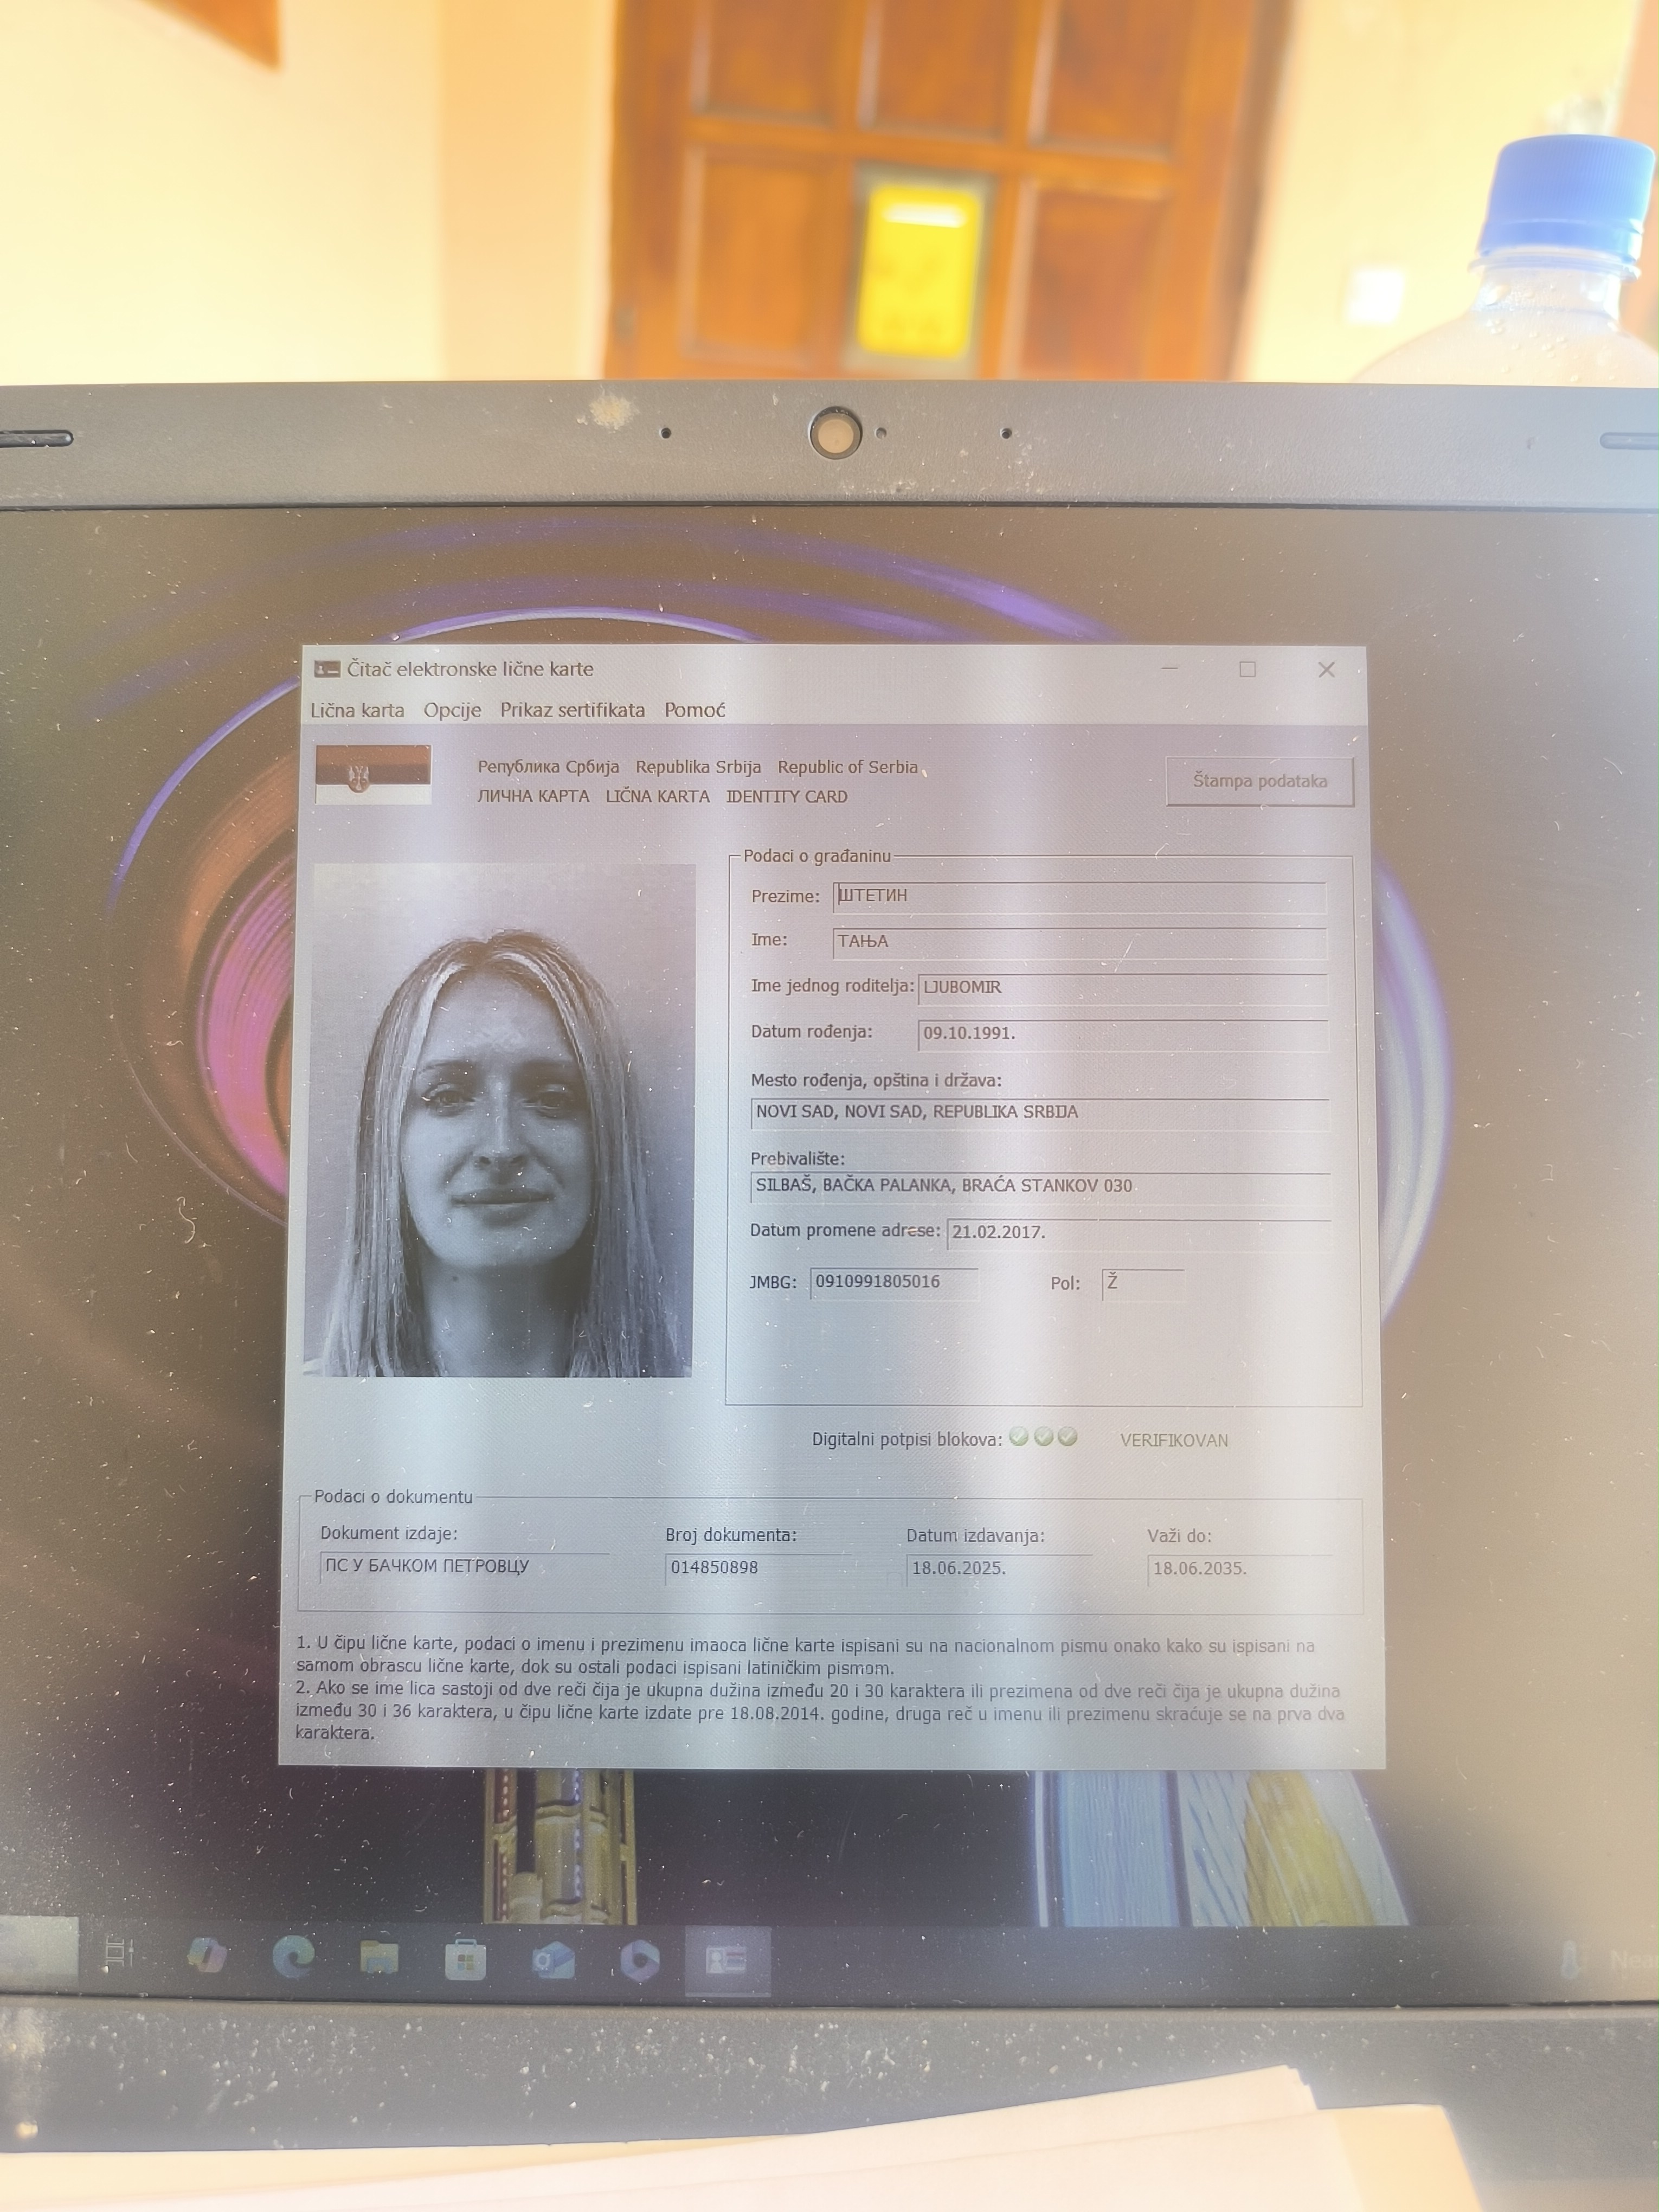Open Microsoft Store from taskbar
Screen dimensions: 1659x2212
pyautogui.click(x=465, y=1960)
